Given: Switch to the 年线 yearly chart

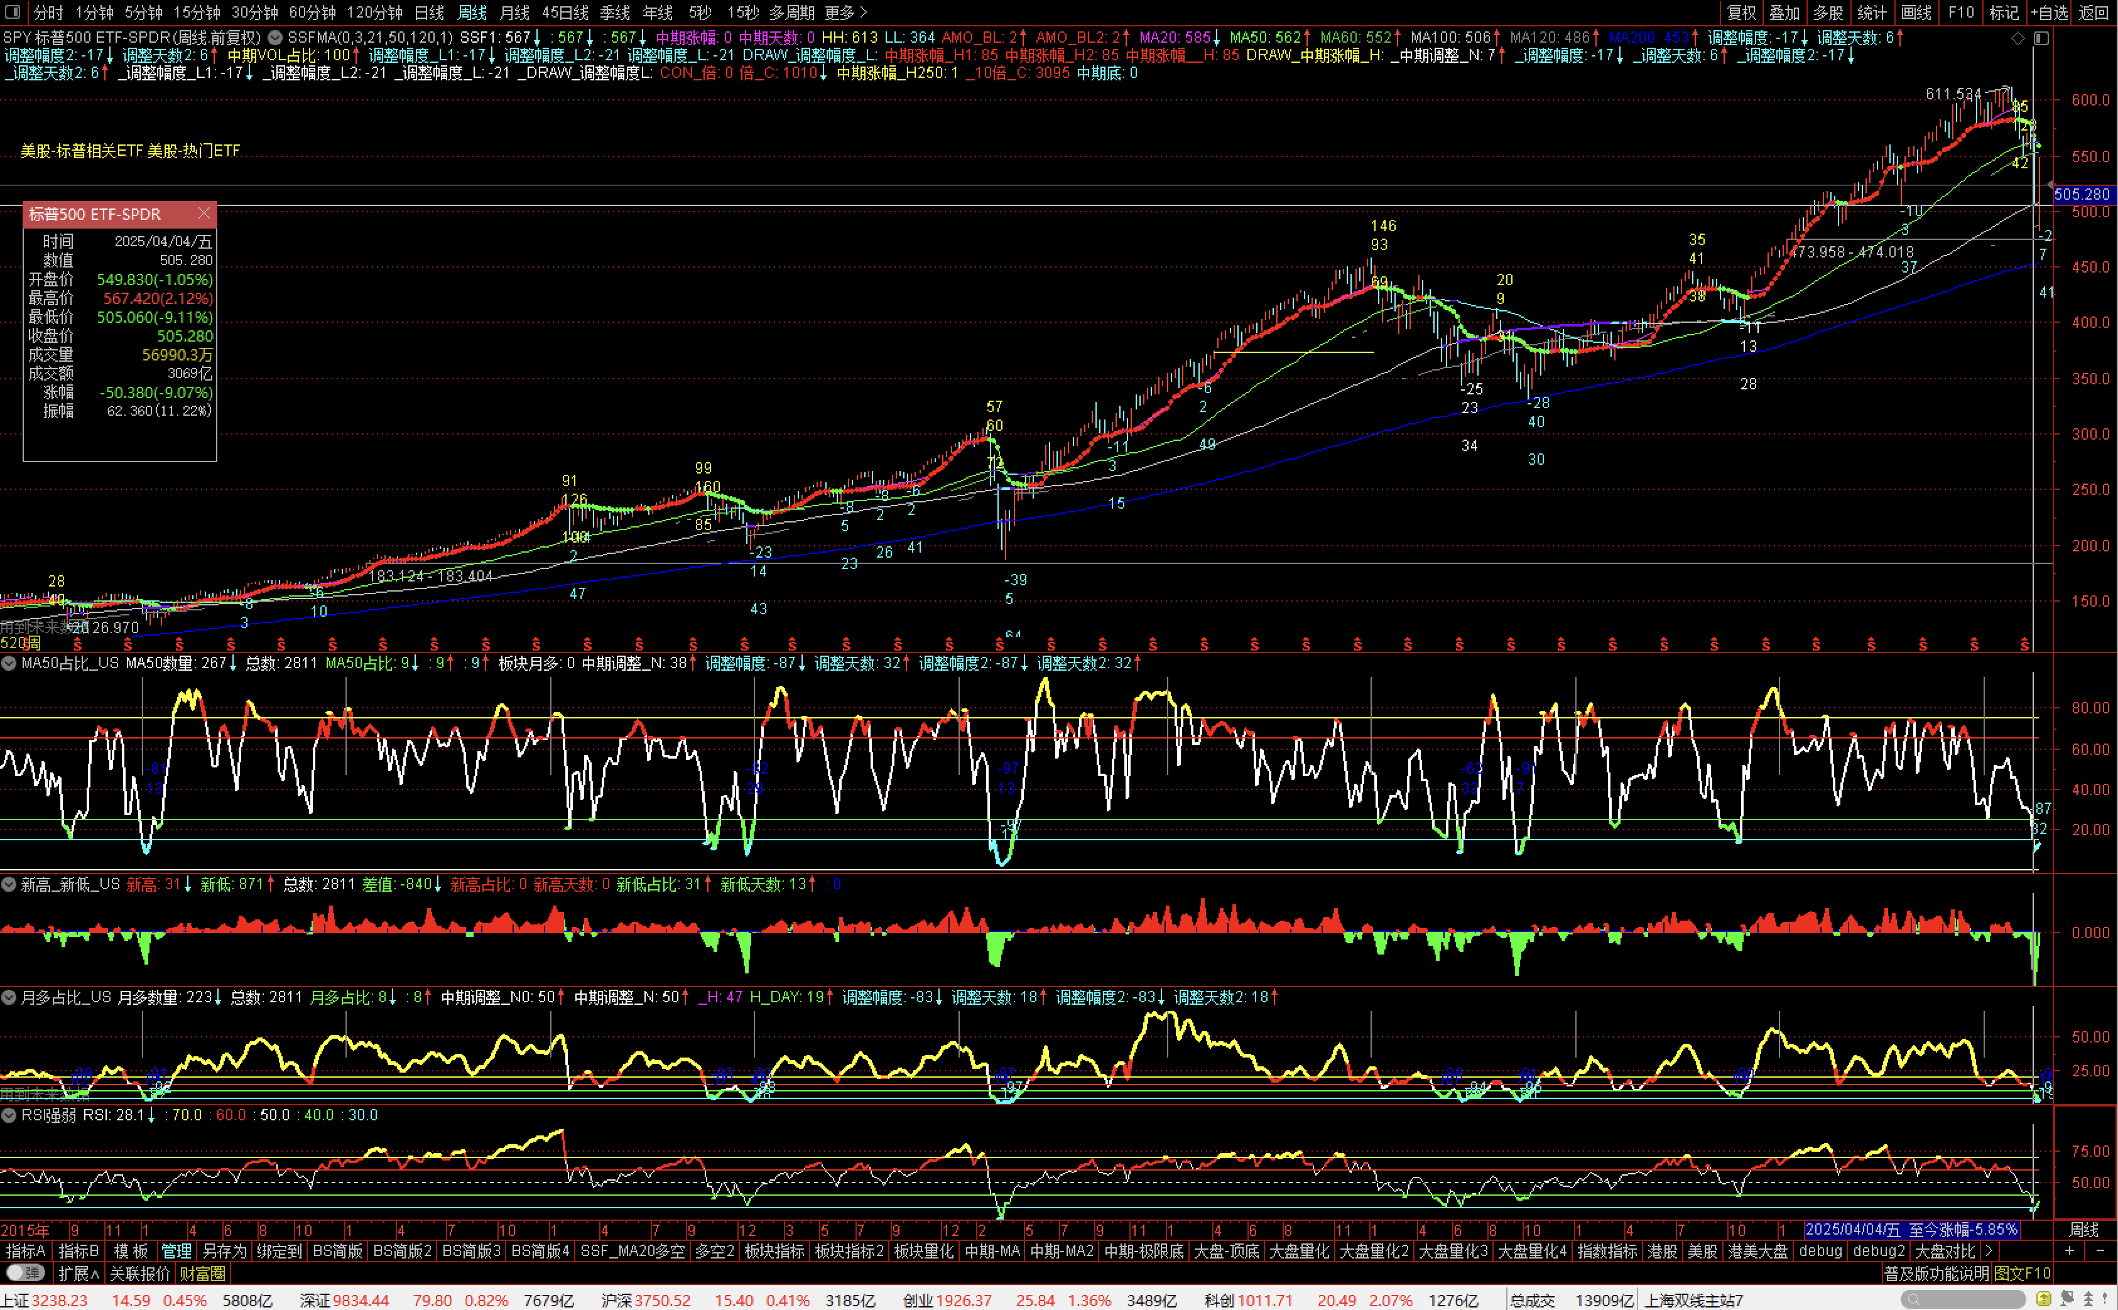Looking at the screenshot, I should coord(658,12).
